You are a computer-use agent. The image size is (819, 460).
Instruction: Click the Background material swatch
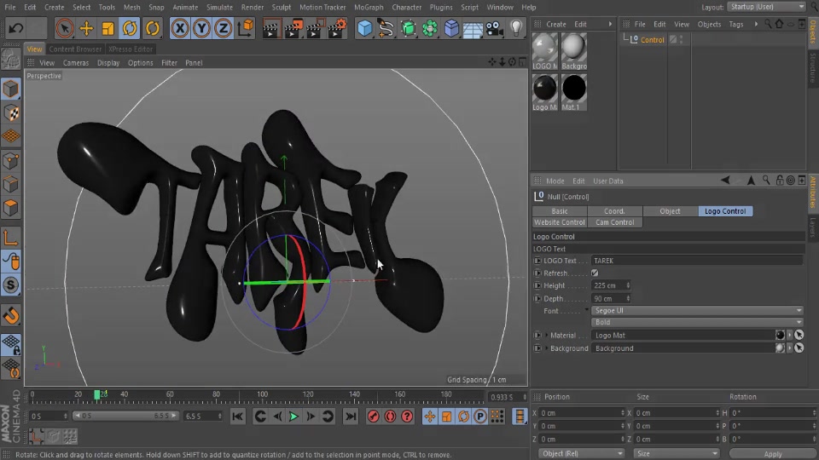780,348
